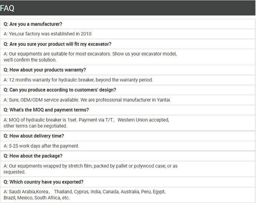Click the text 'other terms can be negotiated'

click(35, 126)
